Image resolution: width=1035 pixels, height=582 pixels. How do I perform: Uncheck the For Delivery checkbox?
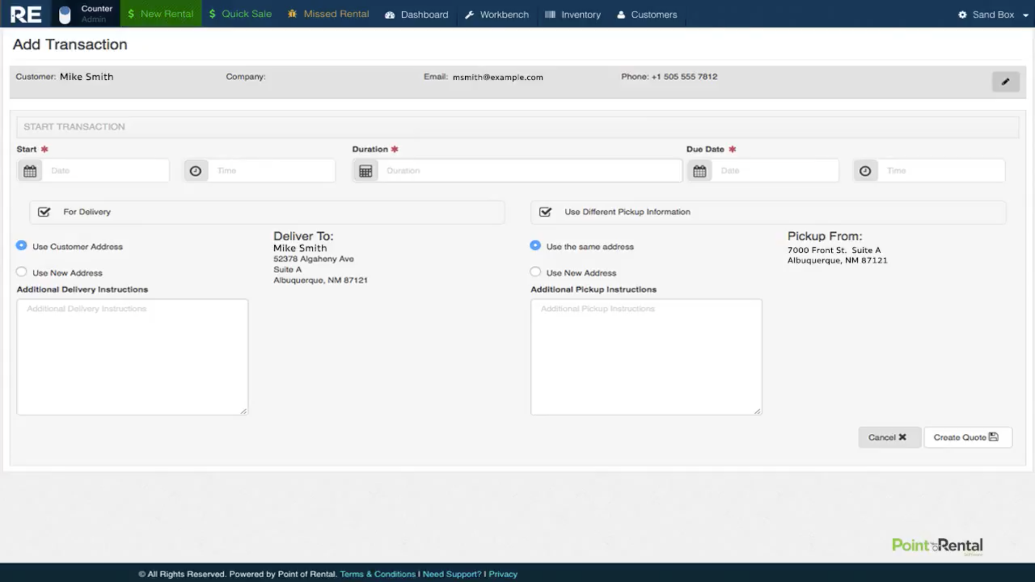pos(44,212)
